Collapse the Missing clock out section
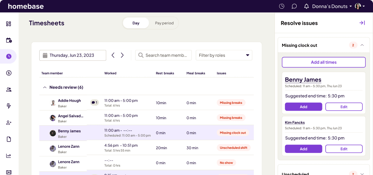This screenshot has width=373, height=175. coord(362,45)
